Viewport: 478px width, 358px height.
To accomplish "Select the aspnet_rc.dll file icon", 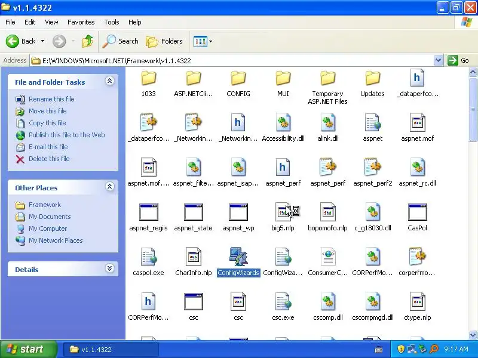I will tap(417, 167).
